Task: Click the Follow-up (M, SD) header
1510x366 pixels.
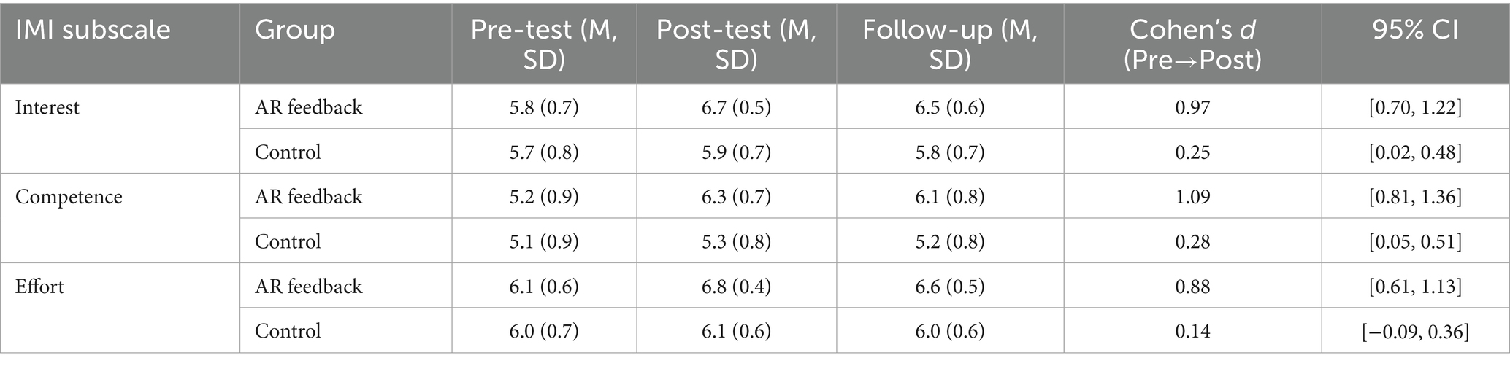Action: (949, 44)
